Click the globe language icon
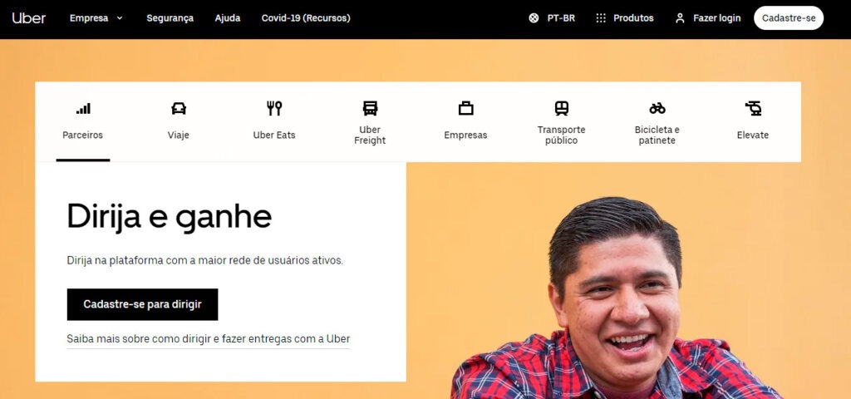 [534, 18]
